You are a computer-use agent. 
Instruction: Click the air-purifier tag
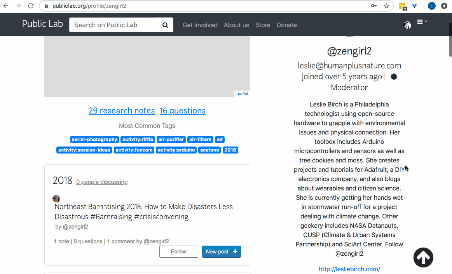pyautogui.click(x=171, y=139)
